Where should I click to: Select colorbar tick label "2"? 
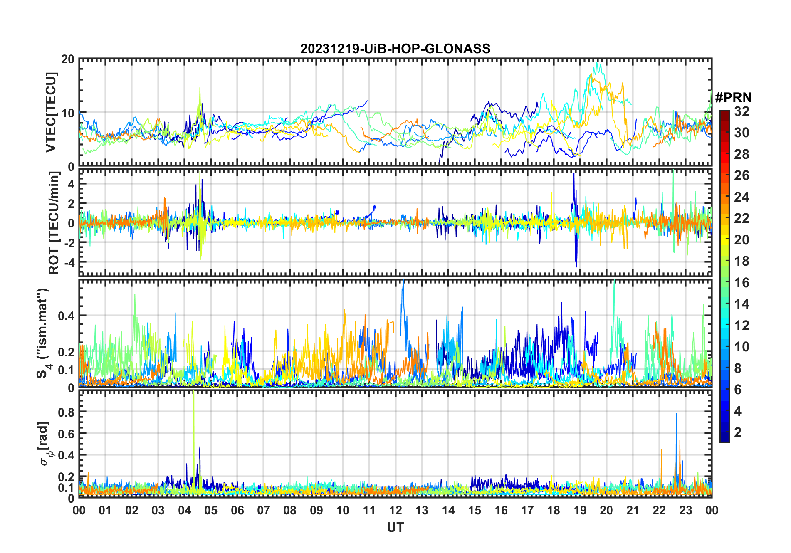point(738,432)
